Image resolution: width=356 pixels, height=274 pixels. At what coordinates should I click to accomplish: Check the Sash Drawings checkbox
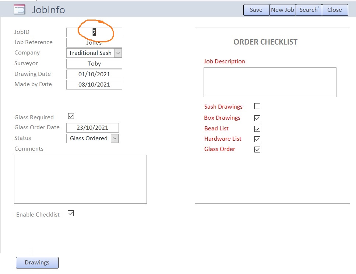257,106
